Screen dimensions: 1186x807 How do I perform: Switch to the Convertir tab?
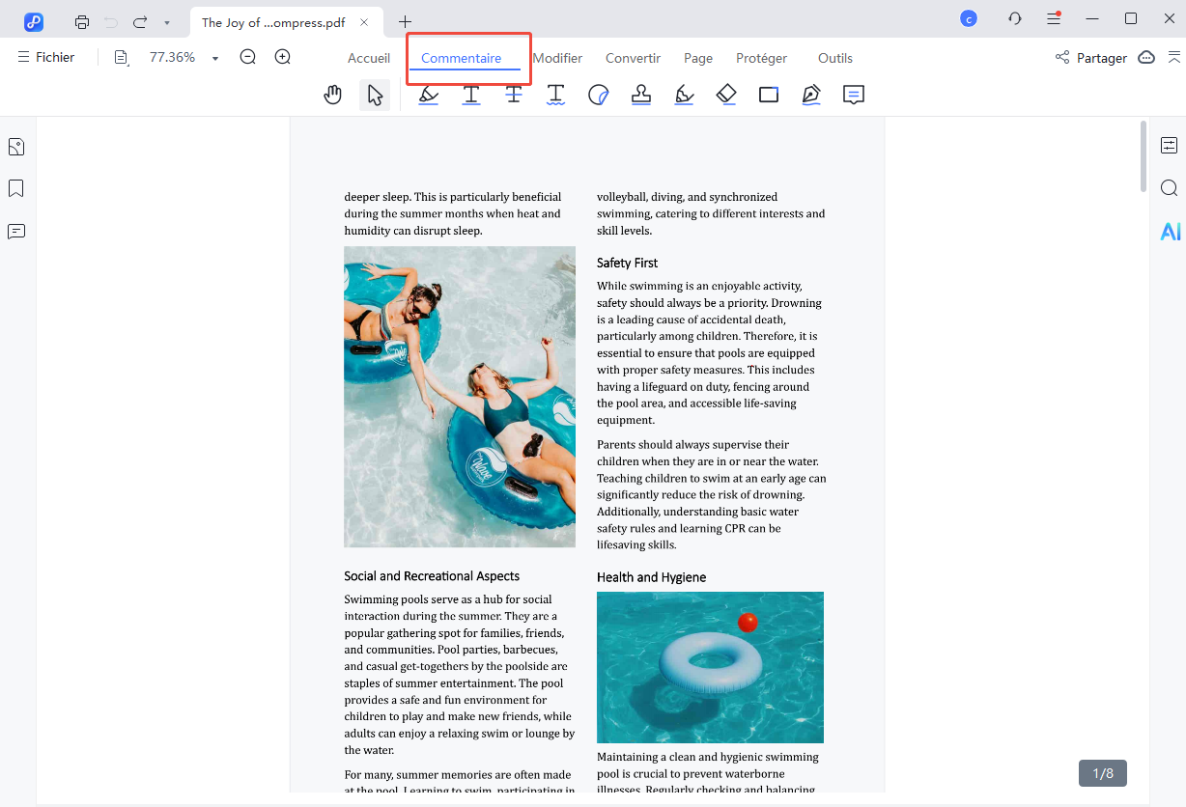click(633, 58)
